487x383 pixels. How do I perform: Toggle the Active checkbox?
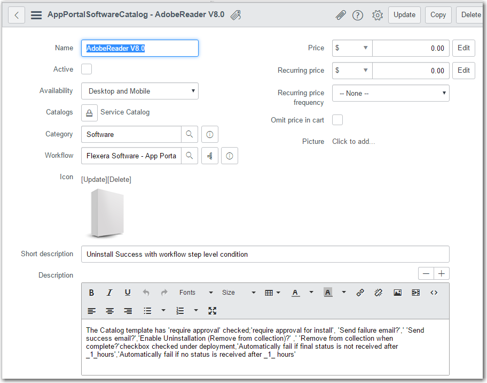pyautogui.click(x=87, y=69)
